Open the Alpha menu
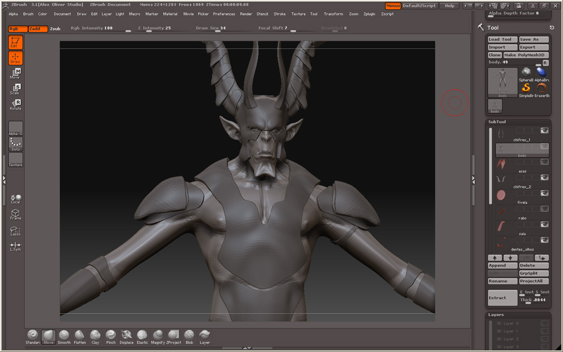The width and height of the screenshot is (563, 352). coord(14,14)
